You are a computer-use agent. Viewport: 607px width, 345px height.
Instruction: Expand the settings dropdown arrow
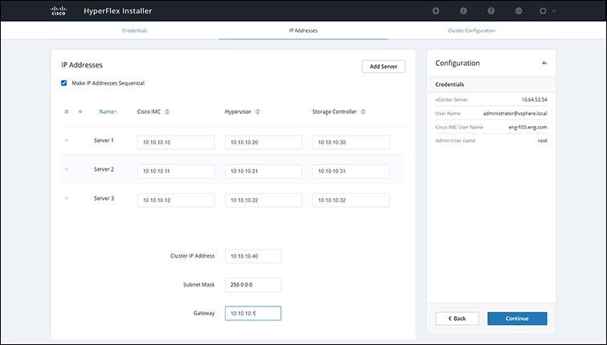point(553,10)
